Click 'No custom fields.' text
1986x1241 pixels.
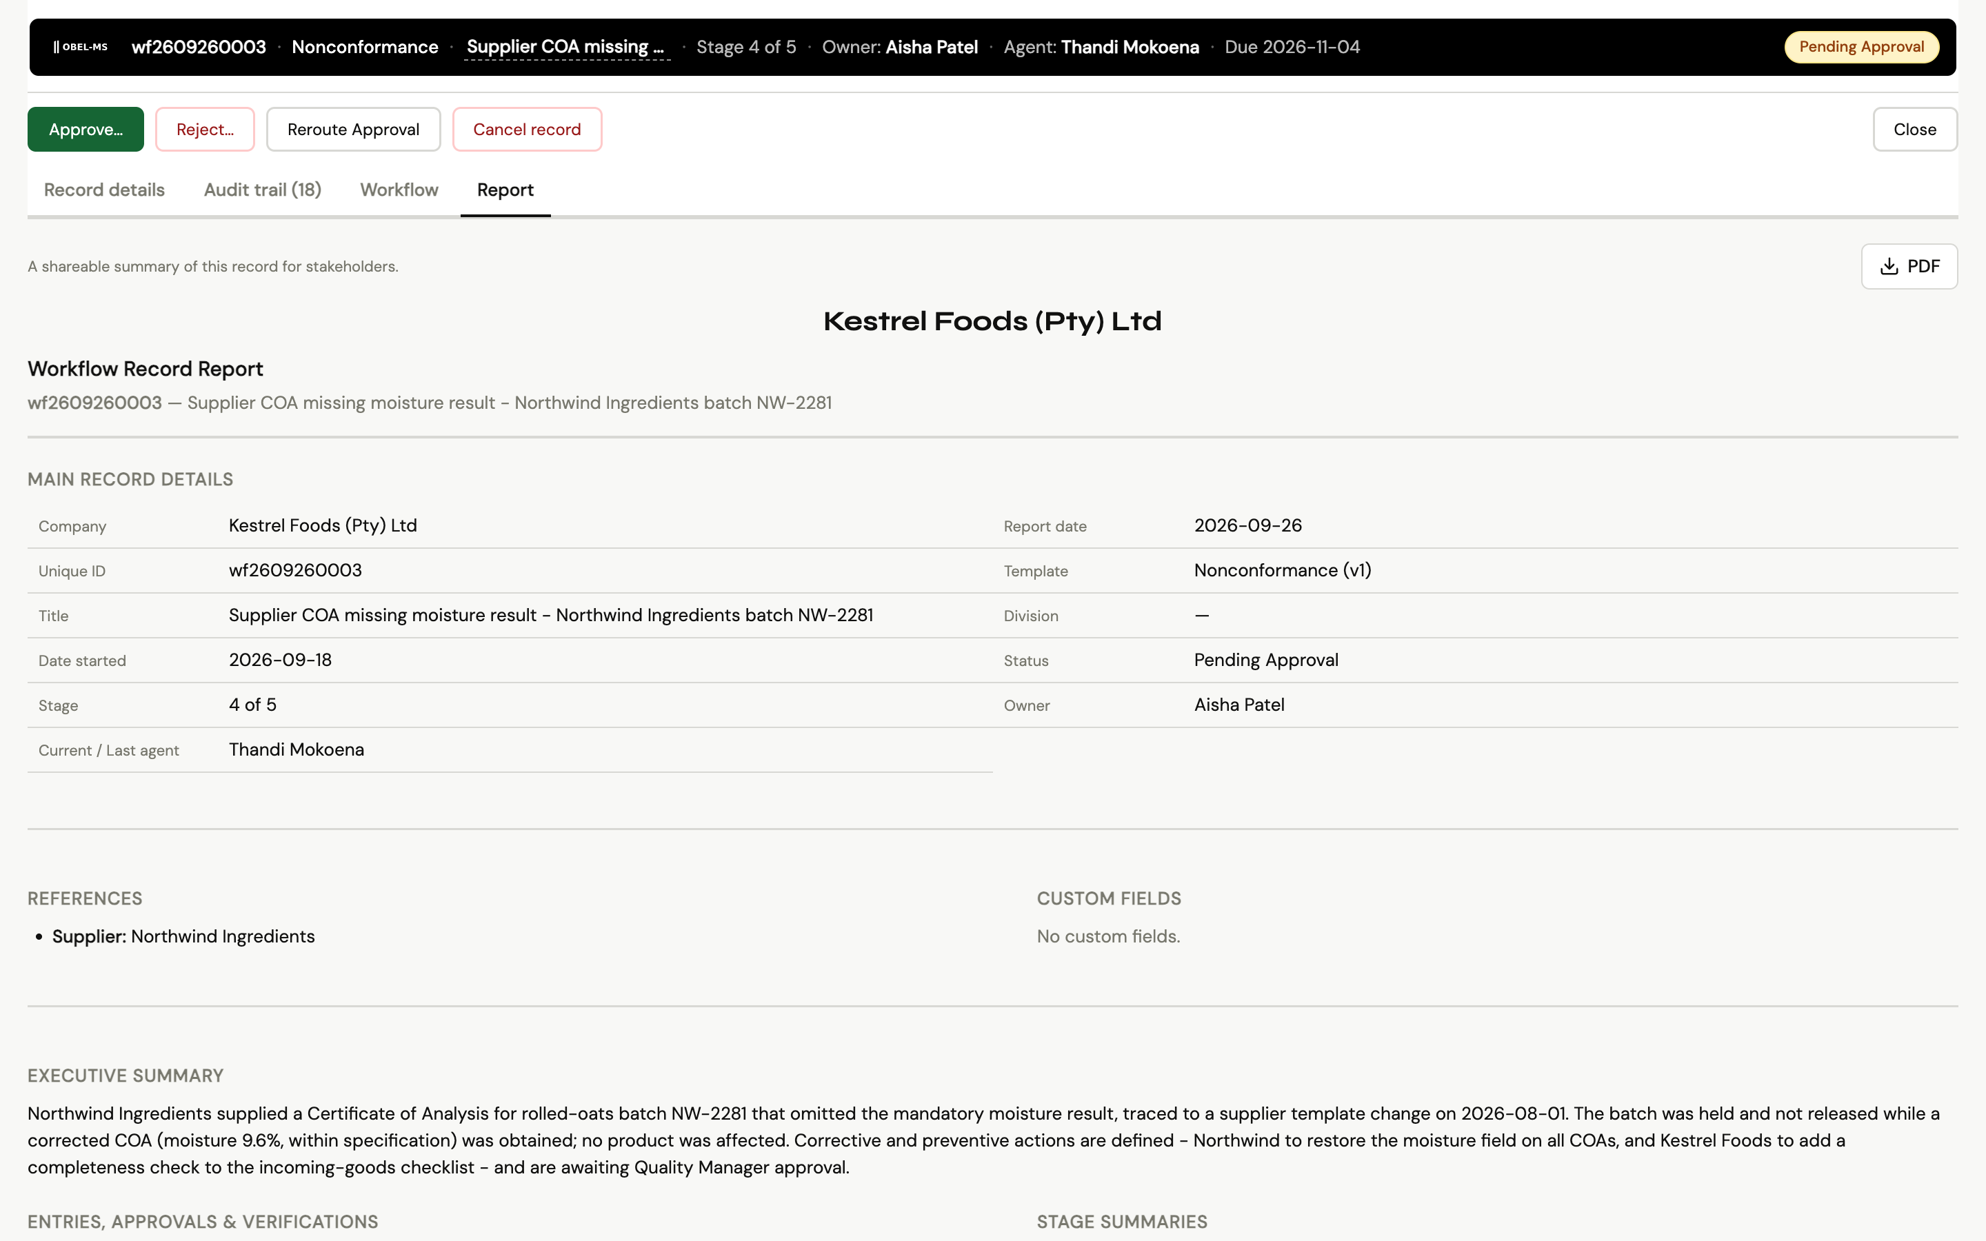[x=1108, y=936]
